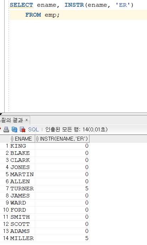This screenshot has width=147, height=245.
Task: Select the JAMES cell
Action: 22,196
